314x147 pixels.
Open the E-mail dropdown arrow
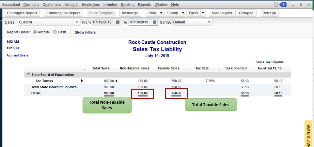(x=183, y=13)
